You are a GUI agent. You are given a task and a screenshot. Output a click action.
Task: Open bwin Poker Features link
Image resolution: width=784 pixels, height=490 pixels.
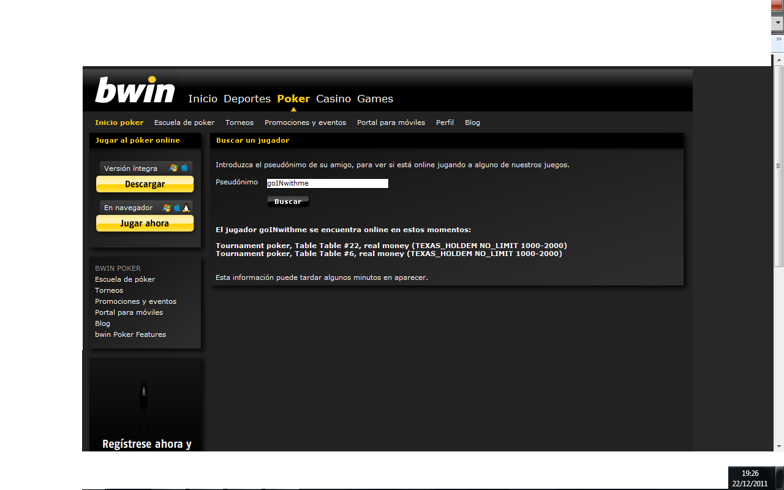point(130,334)
